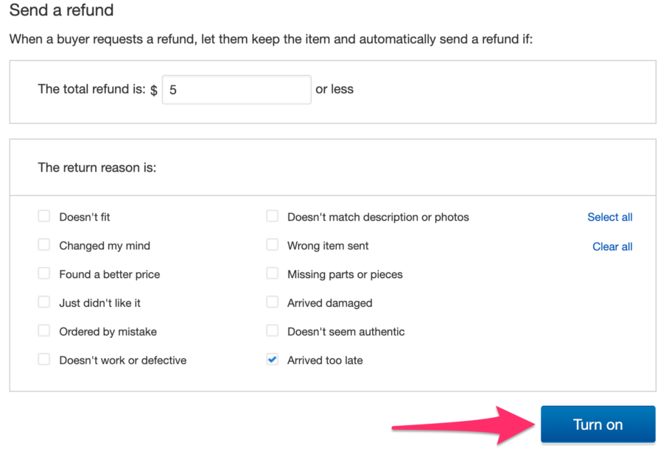Enable Doesn't seem authentic reason
The image size is (663, 451).
(272, 331)
